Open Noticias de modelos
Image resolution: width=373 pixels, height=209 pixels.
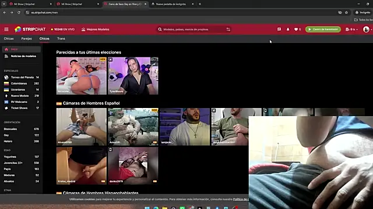coord(22,56)
